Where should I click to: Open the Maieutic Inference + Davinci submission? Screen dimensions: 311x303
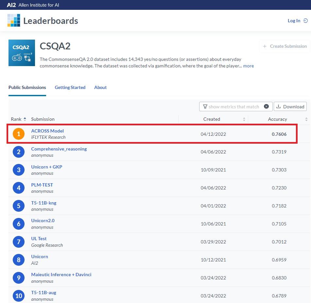(61, 275)
